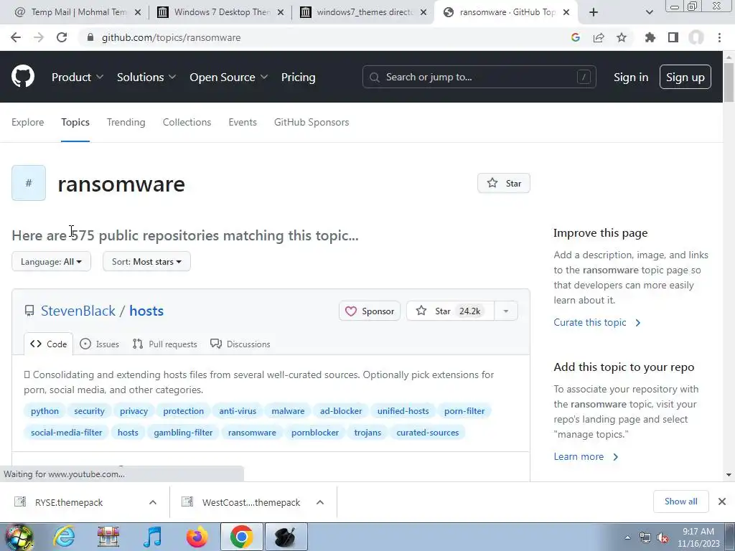The height and width of the screenshot is (551, 735).
Task: Open the Events tab
Action: tap(243, 122)
